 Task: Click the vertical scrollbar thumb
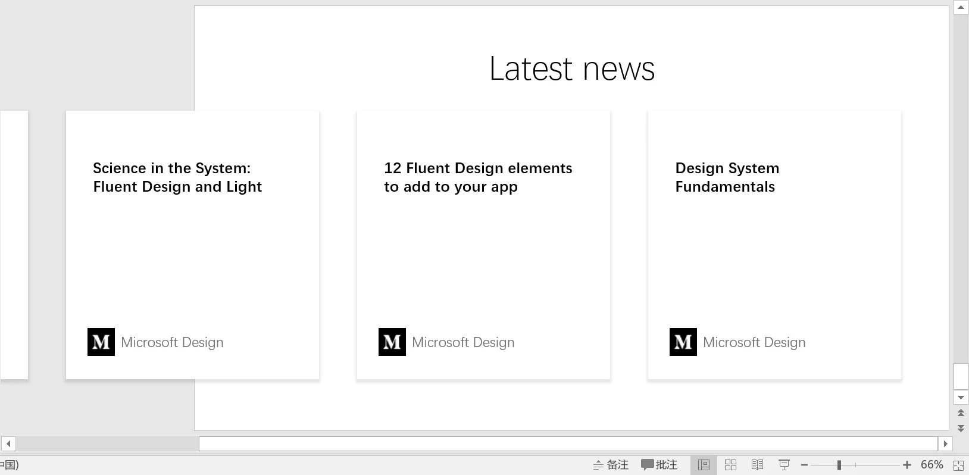pos(961,376)
